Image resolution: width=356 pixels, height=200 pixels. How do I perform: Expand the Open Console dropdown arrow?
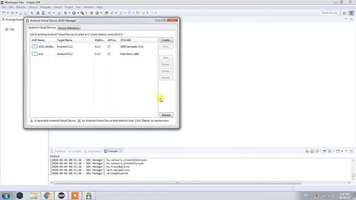342,151
